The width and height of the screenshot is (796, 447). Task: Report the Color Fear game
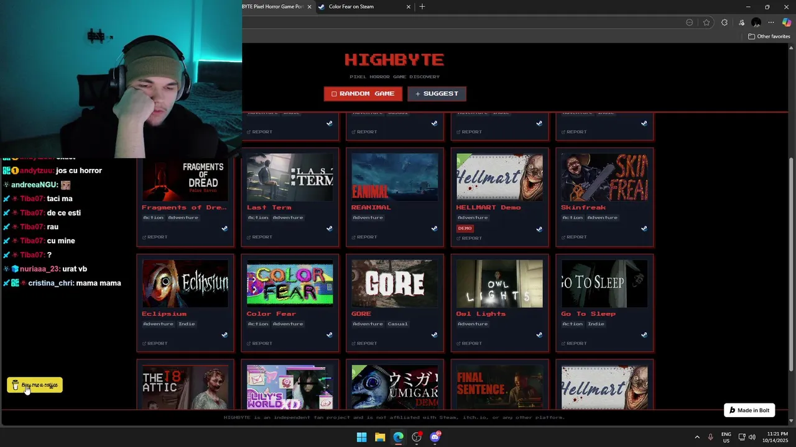tap(260, 343)
